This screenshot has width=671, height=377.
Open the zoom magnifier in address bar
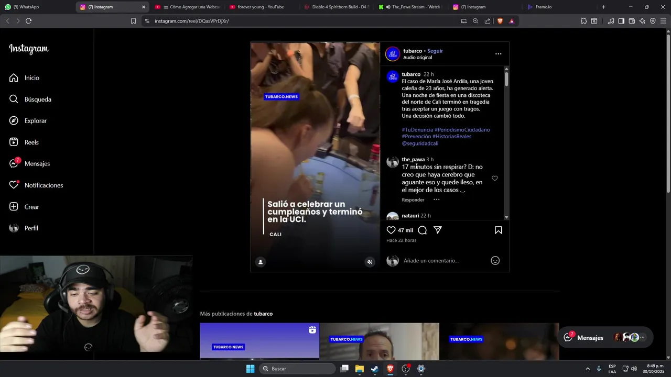click(x=475, y=21)
